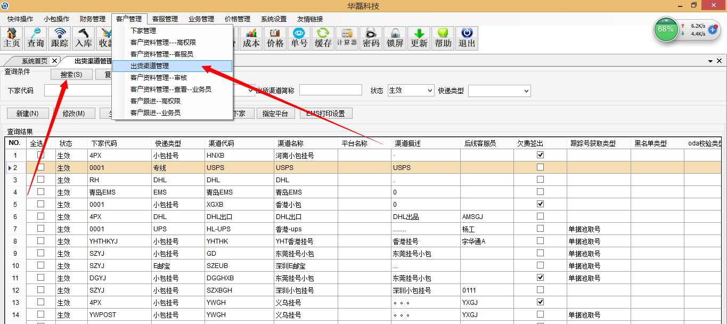Open the 入库 warehouse-in scanner tool
The width and height of the screenshot is (727, 324).
[x=84, y=38]
